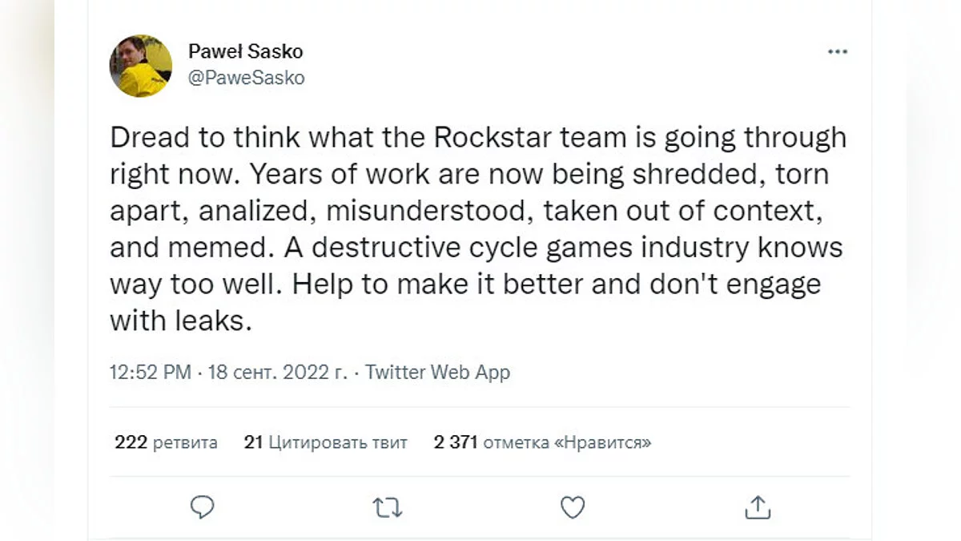This screenshot has width=961, height=541.
Task: Click the retweet arrows icon
Action: pos(388,507)
